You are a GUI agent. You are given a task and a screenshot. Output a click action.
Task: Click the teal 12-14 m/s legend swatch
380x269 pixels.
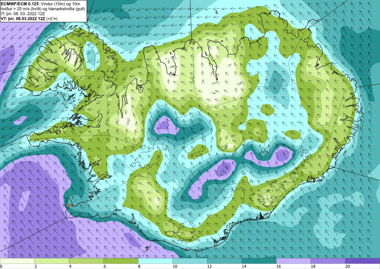225,261
